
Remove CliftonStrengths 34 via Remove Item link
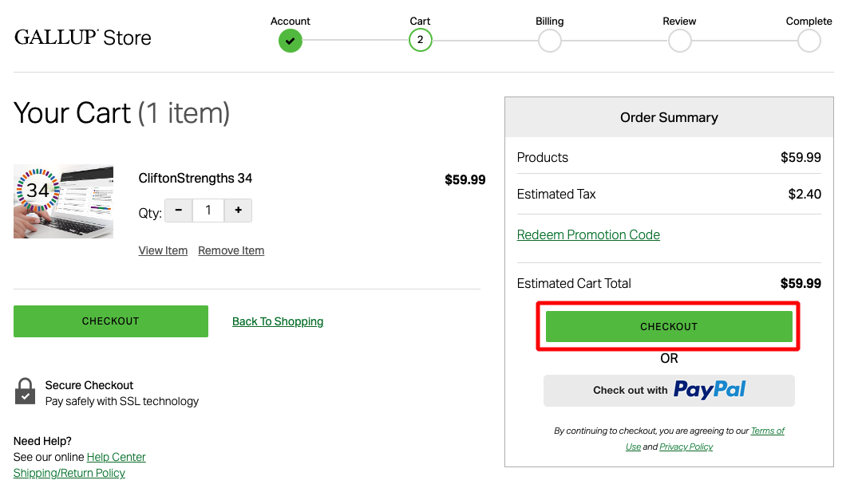coord(231,250)
